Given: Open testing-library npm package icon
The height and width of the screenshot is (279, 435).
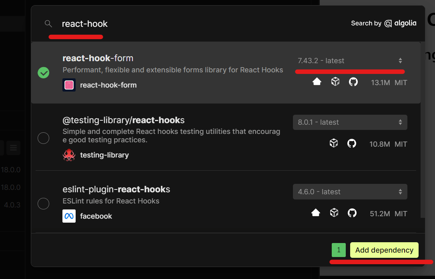Looking at the screenshot, I should coord(334,143).
